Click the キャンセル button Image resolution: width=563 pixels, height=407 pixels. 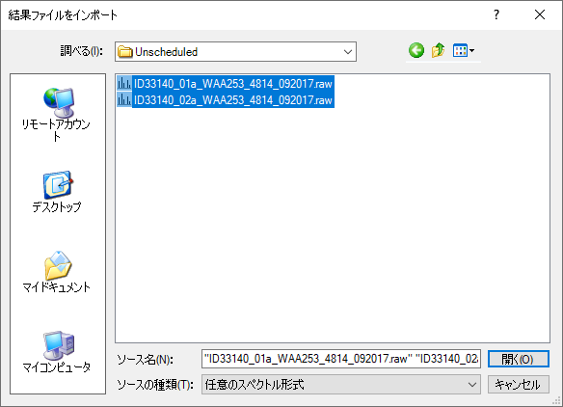pyautogui.click(x=518, y=385)
